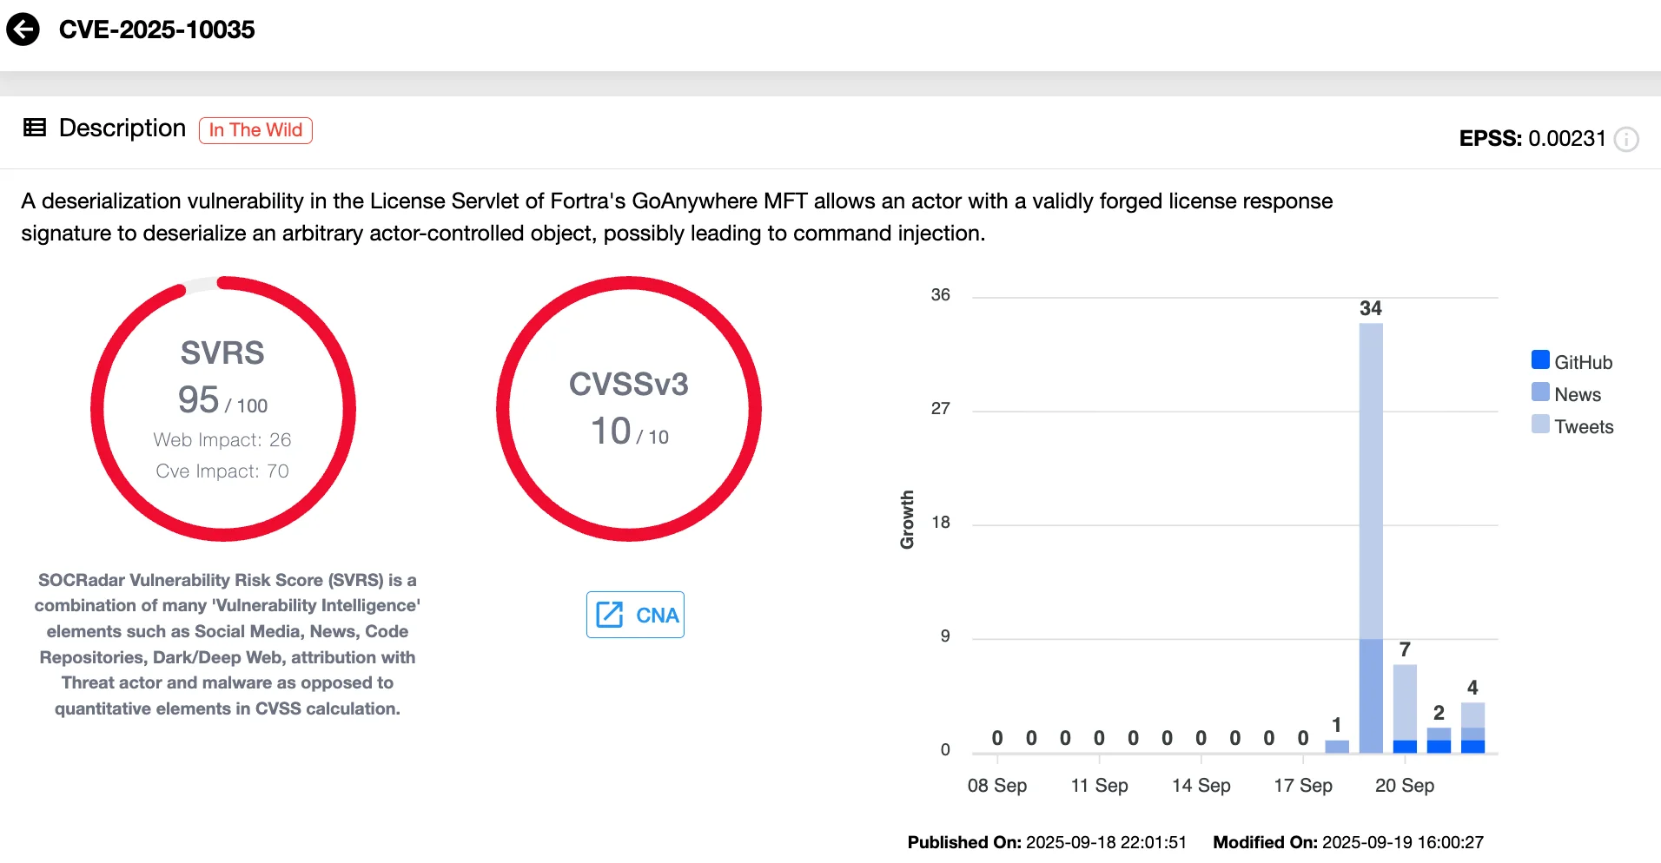Select the News legend color square
1661x863 pixels.
[x=1539, y=392]
